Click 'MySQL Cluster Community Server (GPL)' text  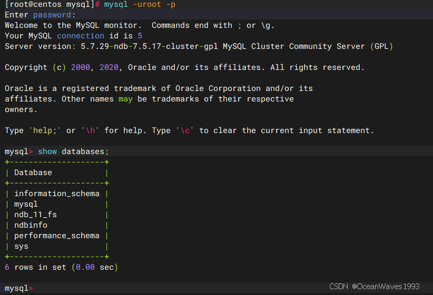point(308,46)
